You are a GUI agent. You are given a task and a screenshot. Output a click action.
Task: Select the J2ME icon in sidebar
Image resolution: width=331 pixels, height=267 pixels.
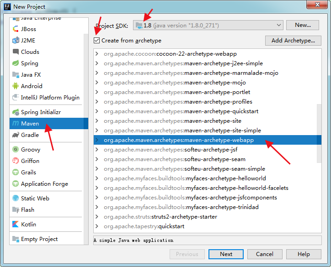pos(16,40)
